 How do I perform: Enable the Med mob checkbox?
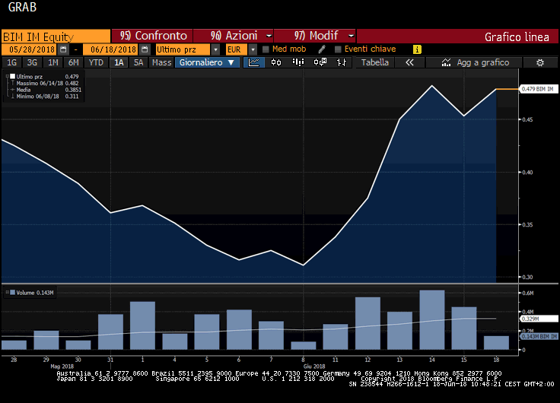[x=266, y=49]
